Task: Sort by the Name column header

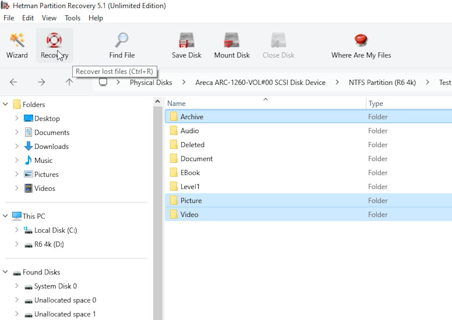Action: pyautogui.click(x=265, y=103)
